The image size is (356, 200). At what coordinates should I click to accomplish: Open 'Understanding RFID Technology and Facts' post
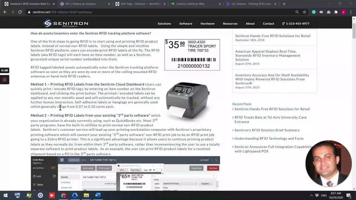pyautogui.click(x=269, y=138)
